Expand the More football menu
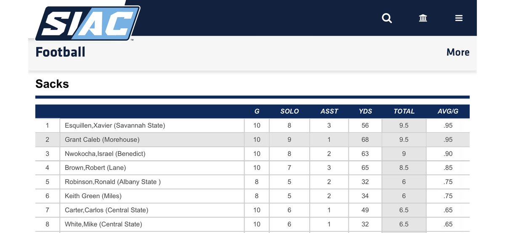The height and width of the screenshot is (233, 505). 458,52
